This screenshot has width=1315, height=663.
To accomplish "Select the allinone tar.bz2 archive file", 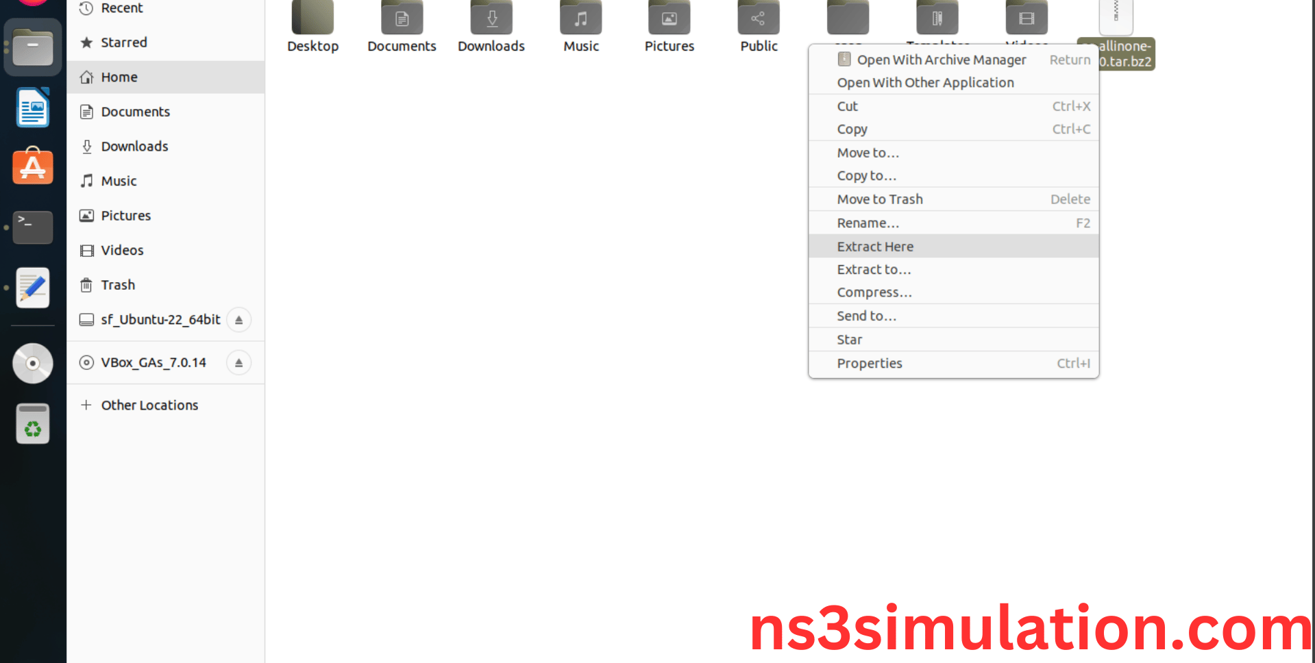I will 1116,17.
